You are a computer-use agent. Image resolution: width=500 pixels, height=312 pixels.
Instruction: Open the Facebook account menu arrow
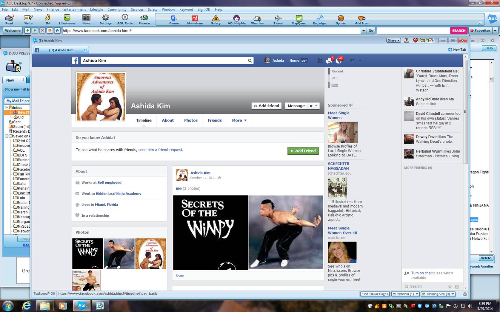tap(360, 60)
